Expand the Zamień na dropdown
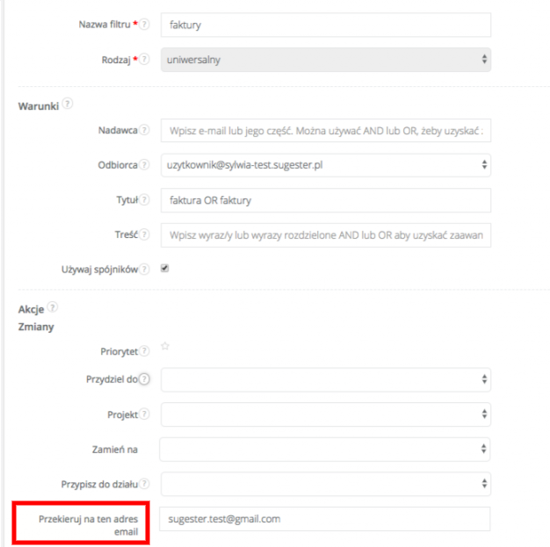Screen dimensions: 550x547 point(325,449)
